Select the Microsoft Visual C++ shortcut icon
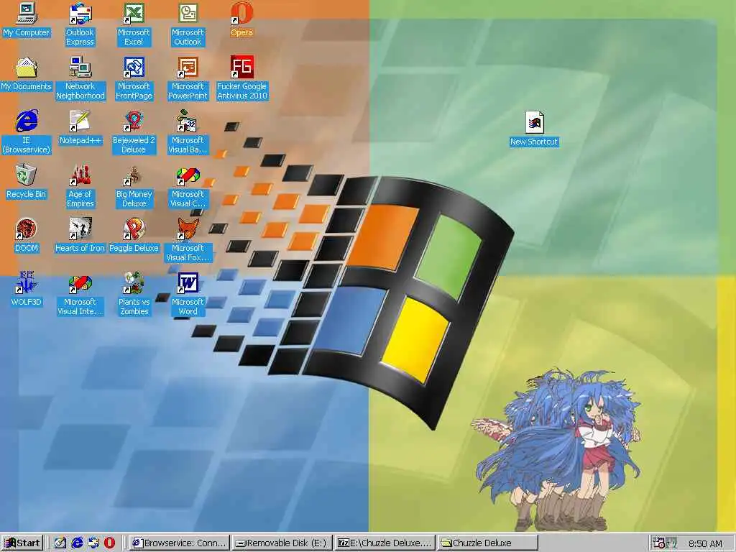Screen dimensions: 736x552 pyautogui.click(x=188, y=175)
